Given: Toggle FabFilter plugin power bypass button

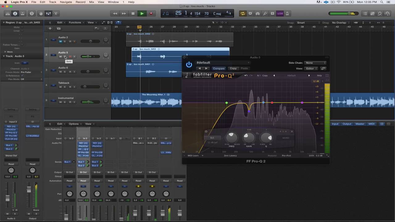Looking at the screenshot, I should [x=189, y=65].
